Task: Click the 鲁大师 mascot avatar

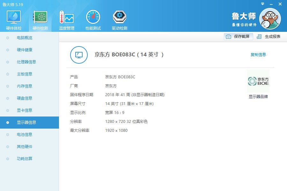Action: tap(270, 19)
